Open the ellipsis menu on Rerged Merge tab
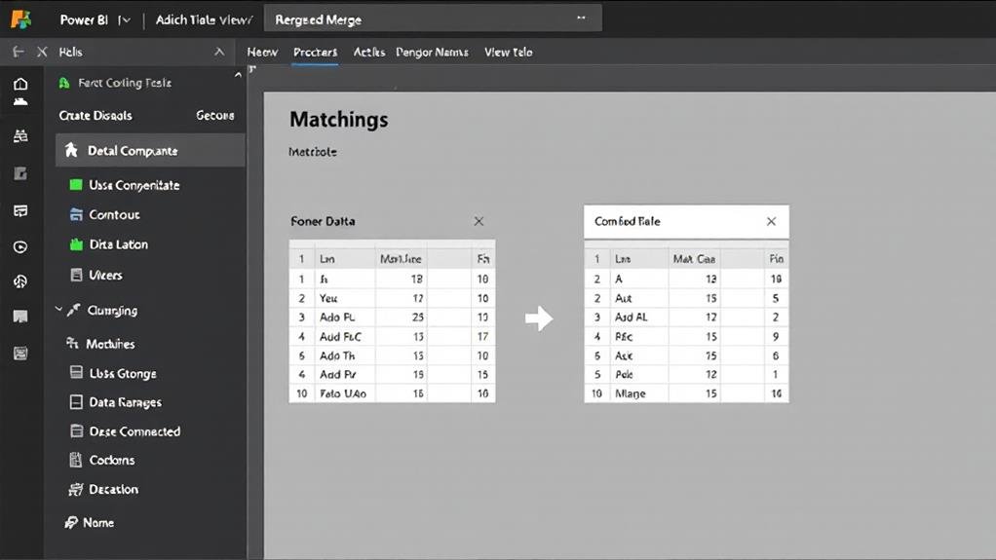996x560 pixels. coord(581,18)
